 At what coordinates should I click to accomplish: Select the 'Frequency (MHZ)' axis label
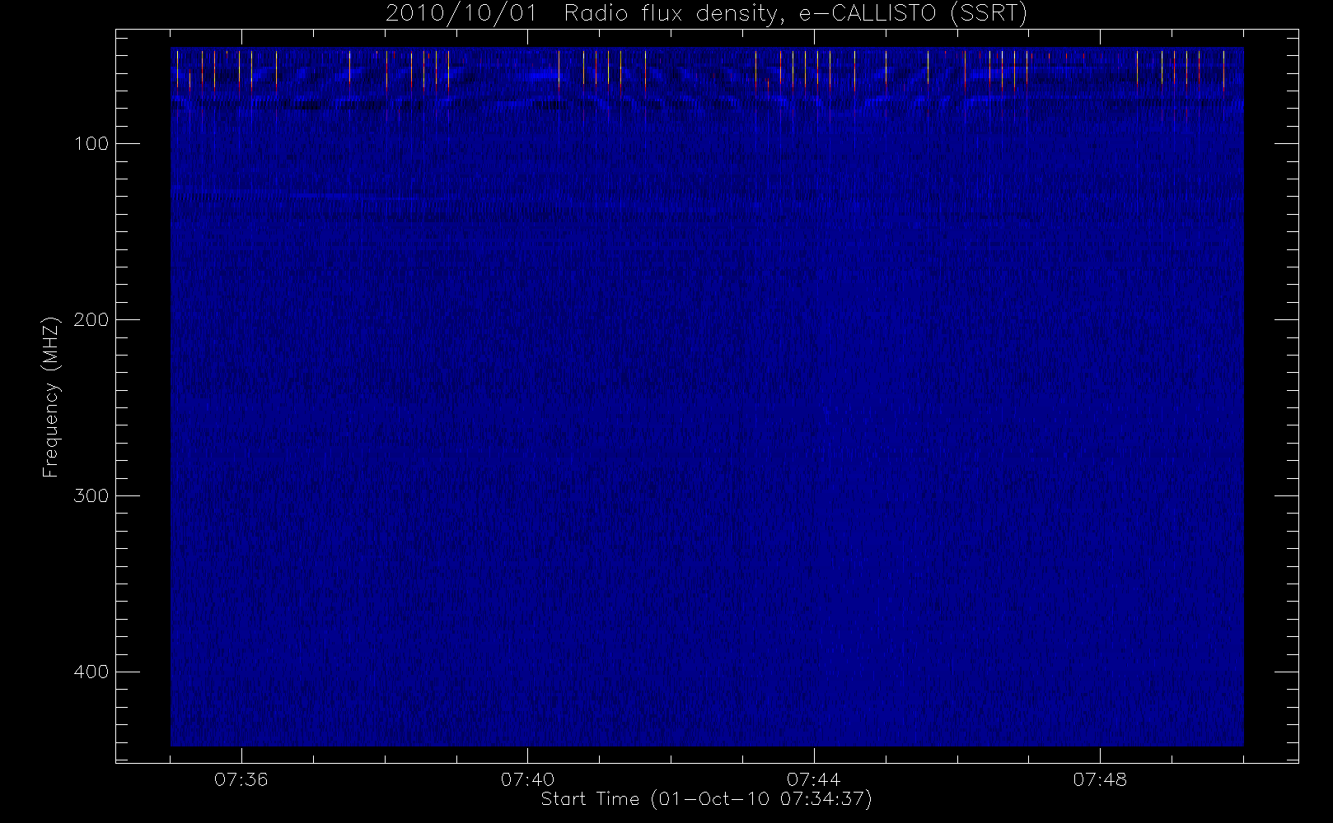[x=51, y=397]
